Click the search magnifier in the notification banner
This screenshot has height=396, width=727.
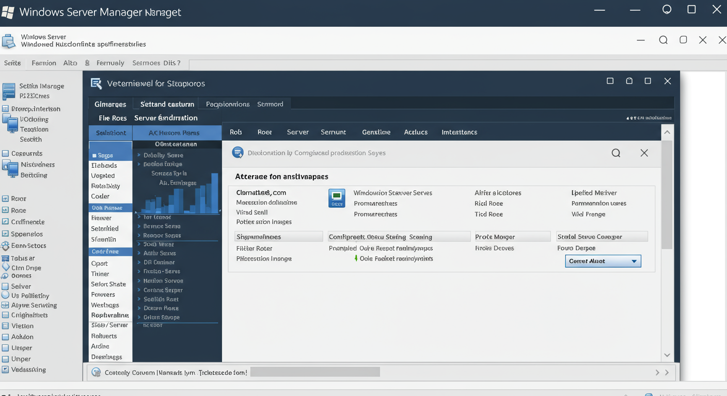coord(616,153)
